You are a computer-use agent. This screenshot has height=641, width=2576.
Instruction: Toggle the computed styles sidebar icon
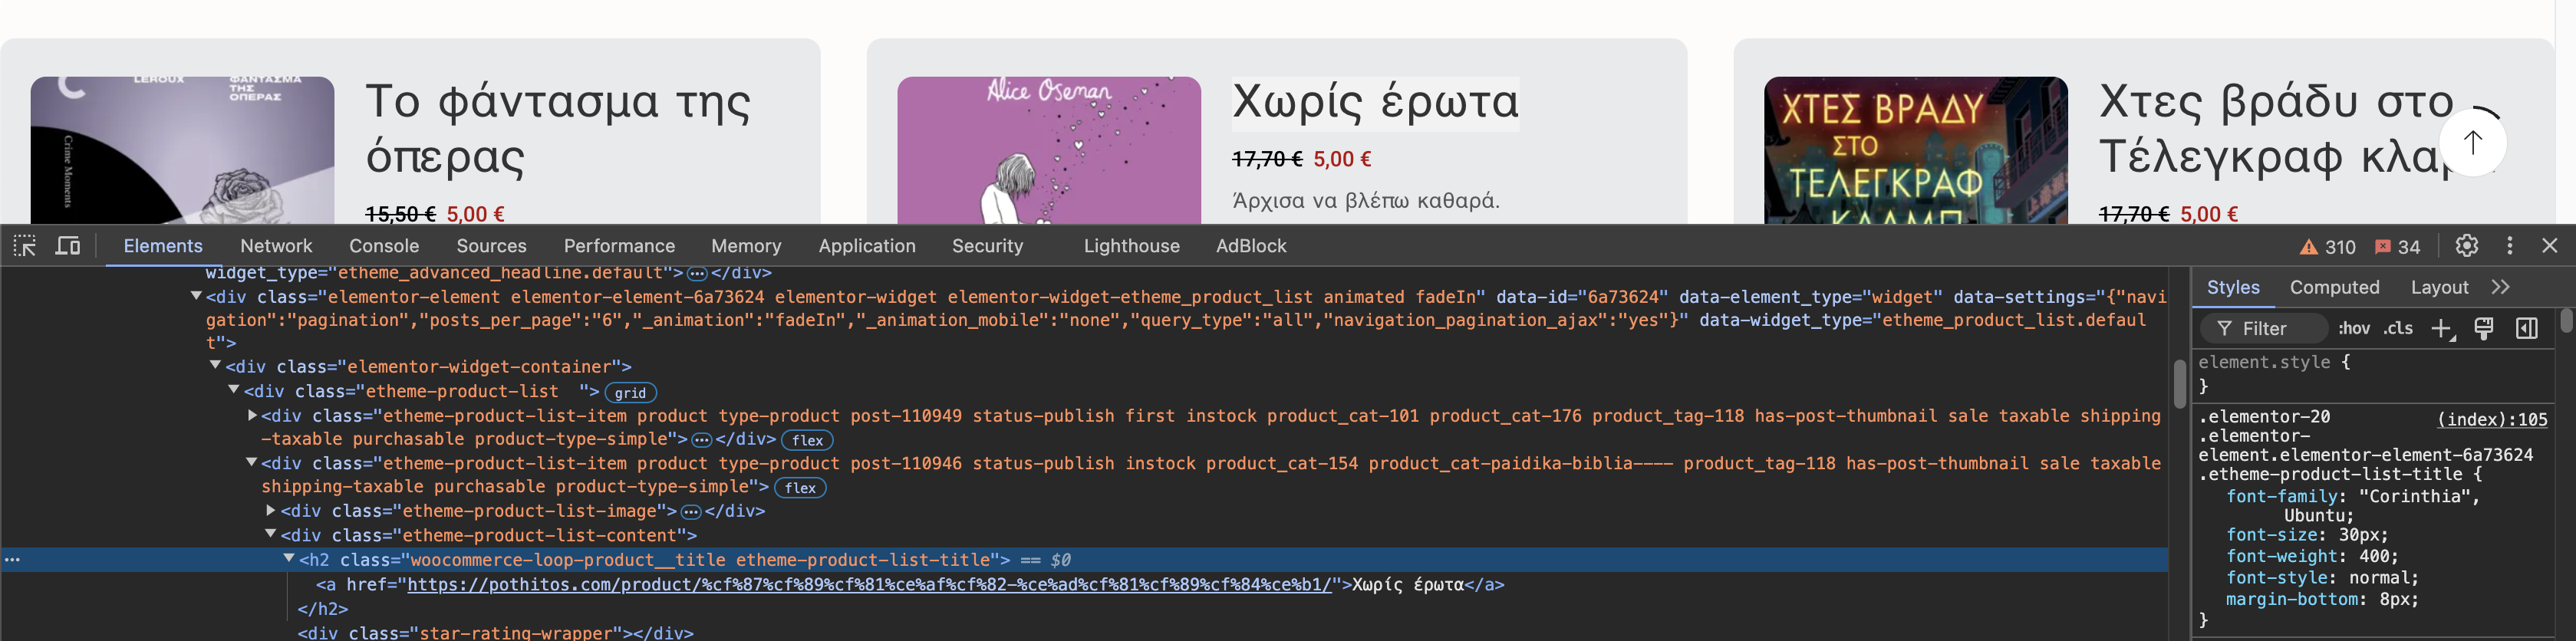[2526, 329]
